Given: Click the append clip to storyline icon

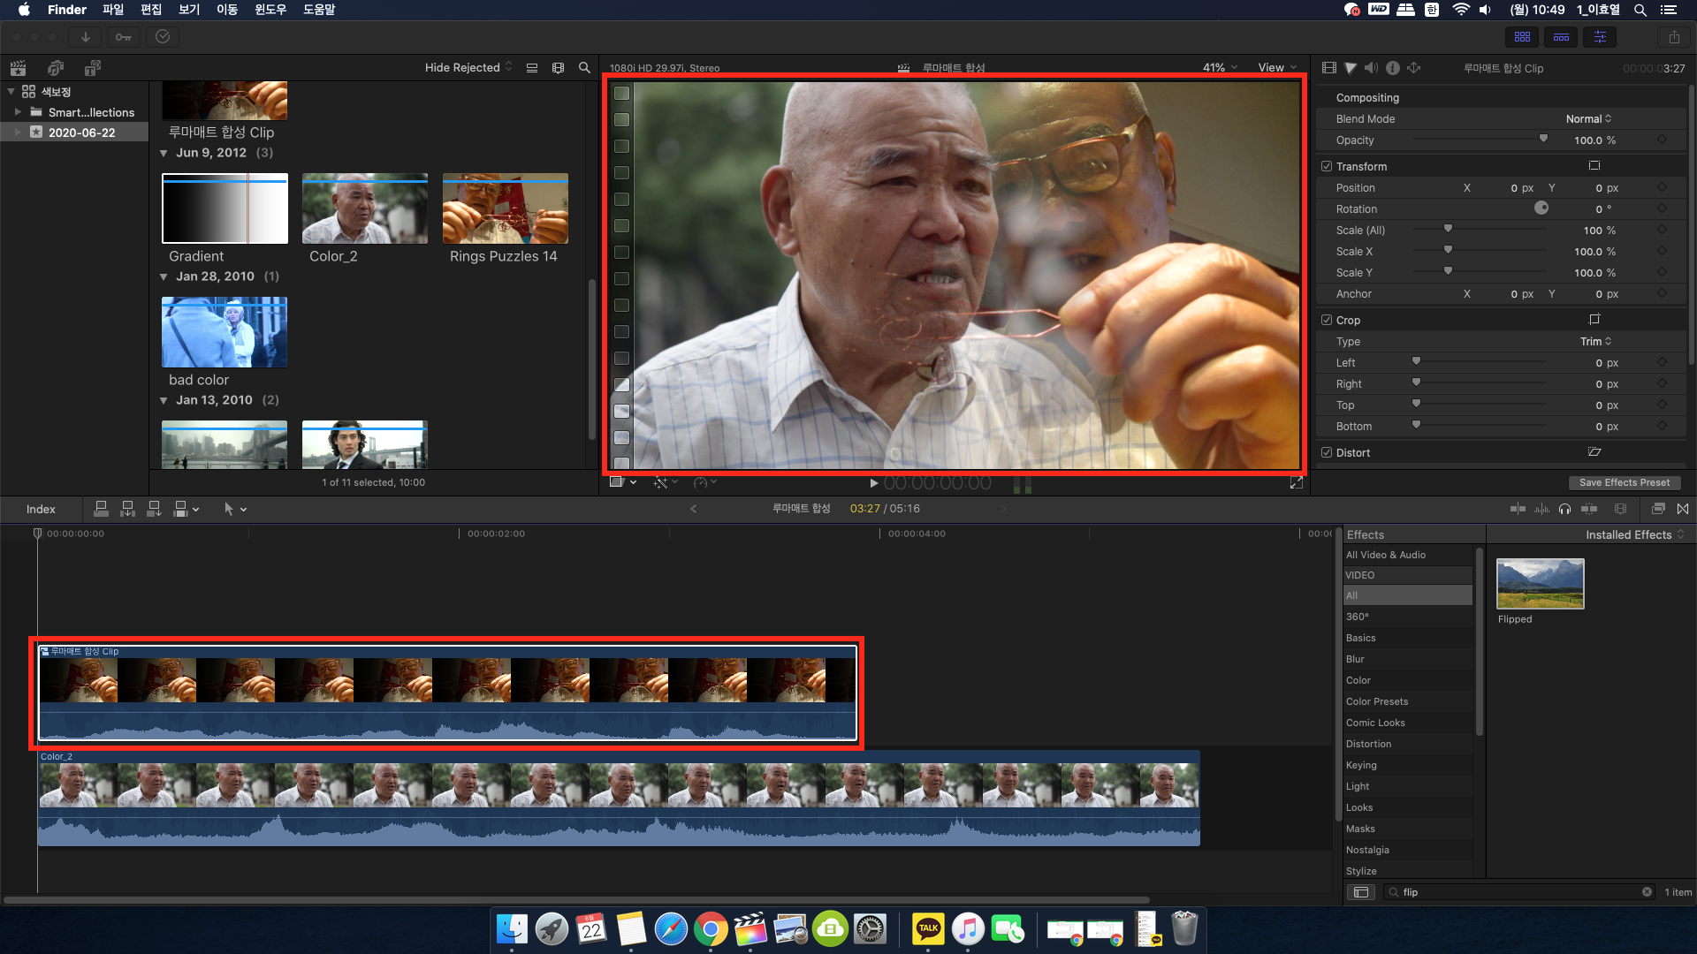Looking at the screenshot, I should tap(154, 509).
